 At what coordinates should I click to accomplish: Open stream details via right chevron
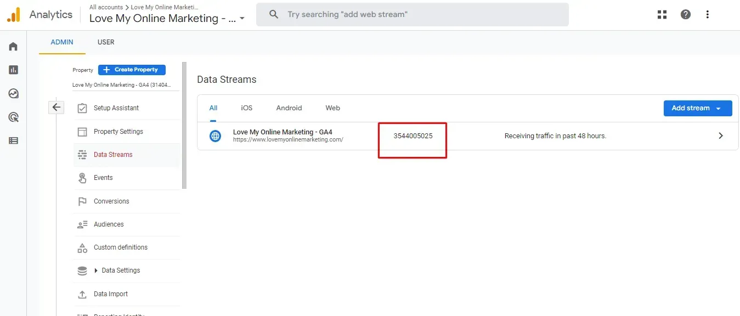click(x=721, y=136)
